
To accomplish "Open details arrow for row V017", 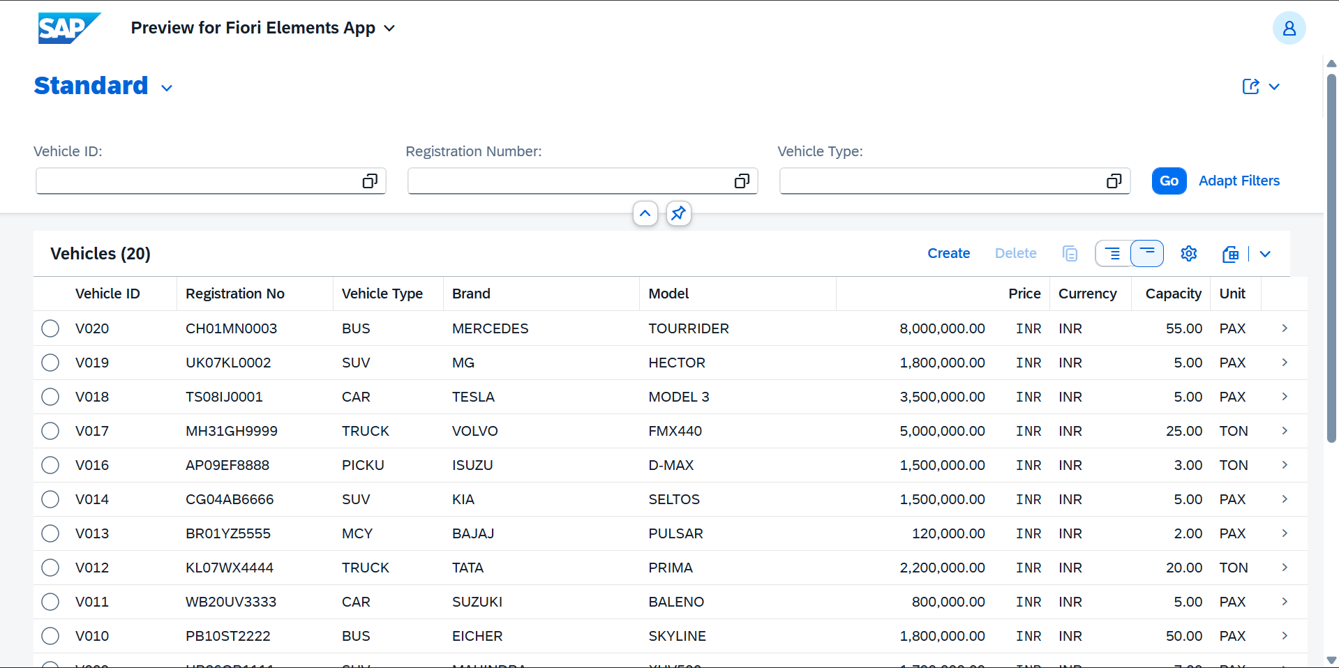I will coord(1285,431).
